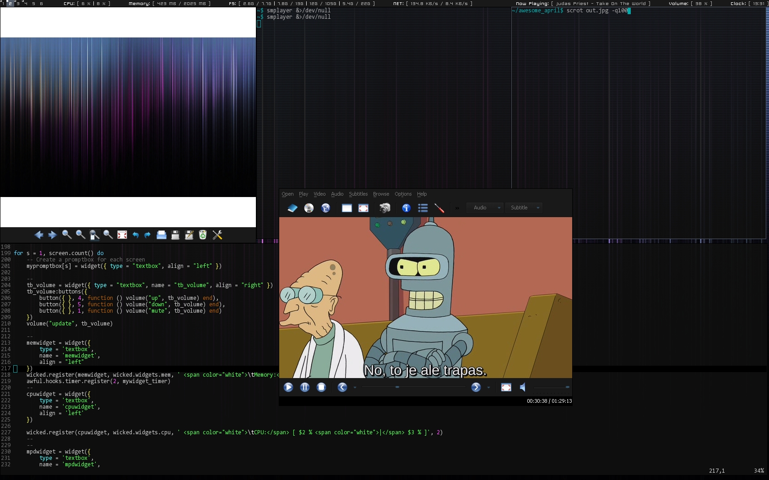Image resolution: width=769 pixels, height=480 pixels.
Task: Click the Clock widget in top bar
Action: [748, 3]
